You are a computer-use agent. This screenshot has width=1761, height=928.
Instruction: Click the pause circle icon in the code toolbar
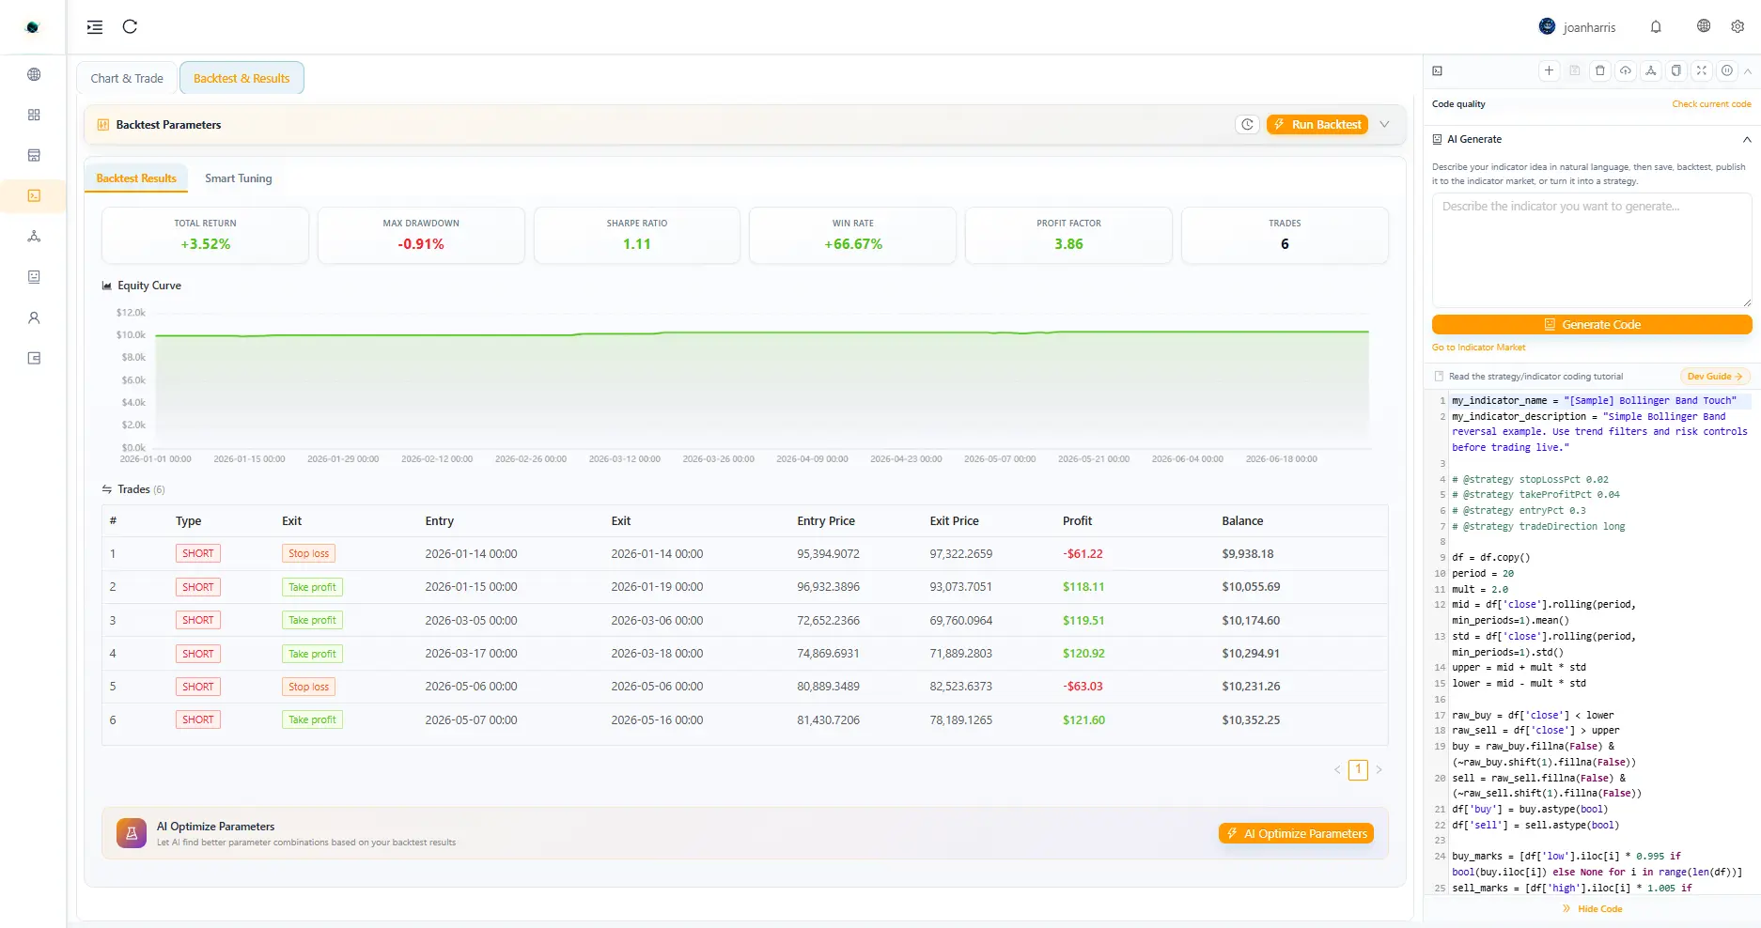1727,70
